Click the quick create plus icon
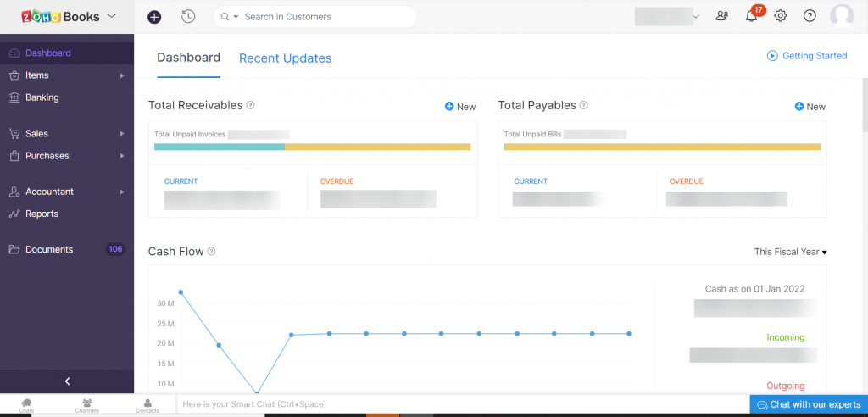The width and height of the screenshot is (868, 417). click(x=154, y=17)
